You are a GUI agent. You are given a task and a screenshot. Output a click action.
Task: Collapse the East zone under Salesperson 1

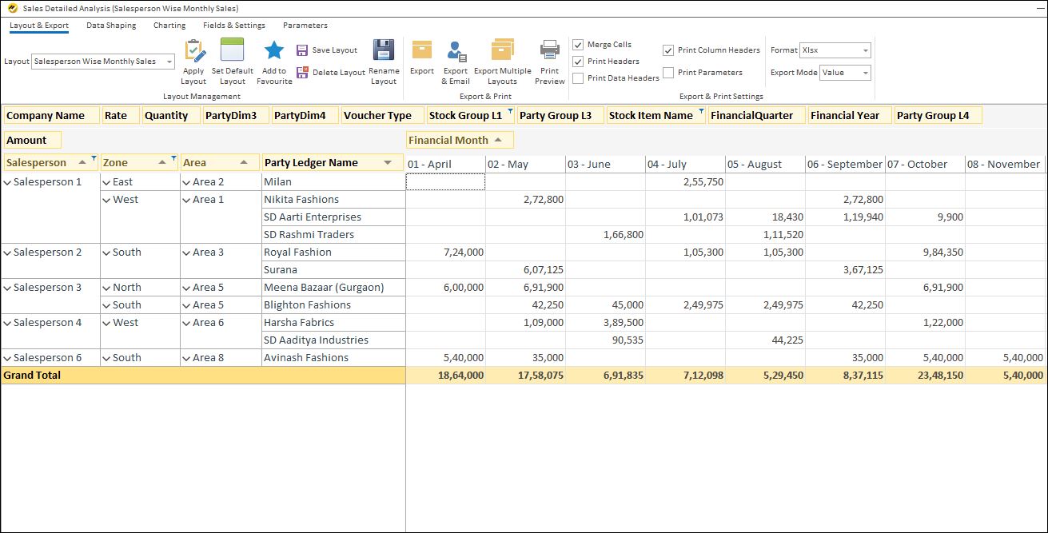pyautogui.click(x=106, y=181)
